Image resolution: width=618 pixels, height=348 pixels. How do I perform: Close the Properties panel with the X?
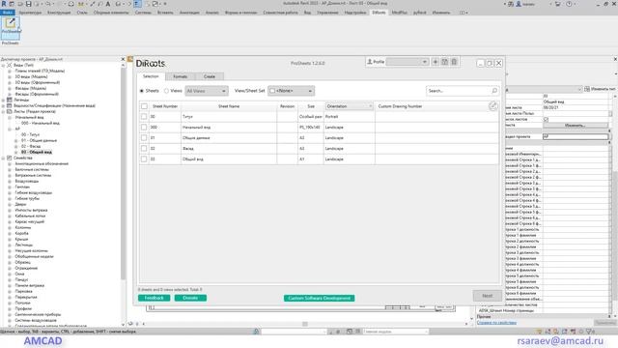coord(615,59)
